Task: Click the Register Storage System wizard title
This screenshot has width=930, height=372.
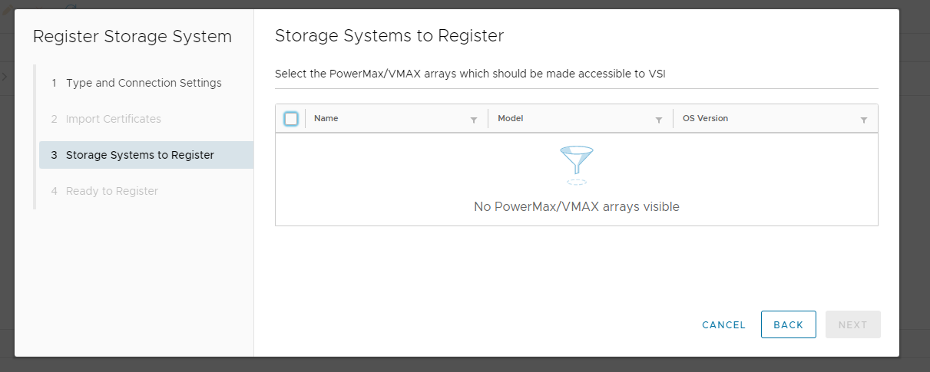Action: pyautogui.click(x=132, y=37)
